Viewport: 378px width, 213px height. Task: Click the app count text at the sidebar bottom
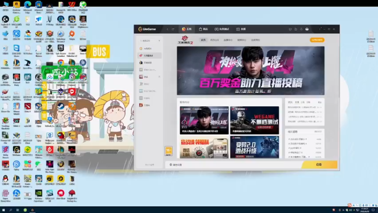tap(149, 165)
